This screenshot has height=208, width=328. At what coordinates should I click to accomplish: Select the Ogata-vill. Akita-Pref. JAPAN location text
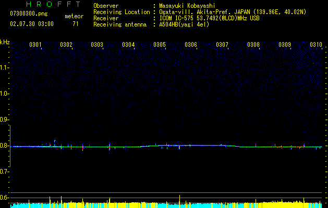coord(233,12)
